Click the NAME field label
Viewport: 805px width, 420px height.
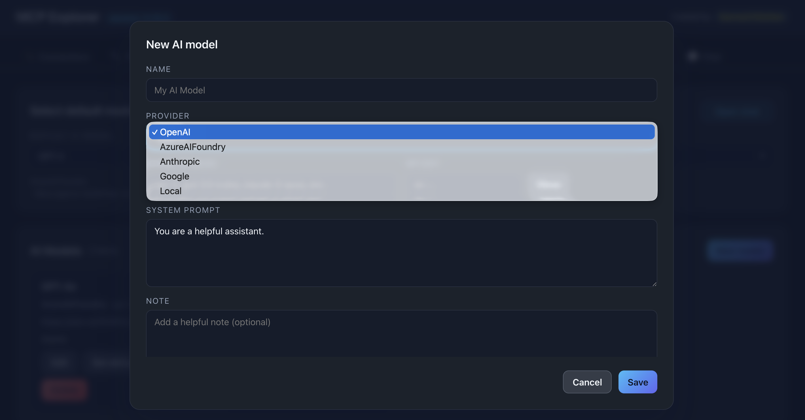[x=158, y=69]
